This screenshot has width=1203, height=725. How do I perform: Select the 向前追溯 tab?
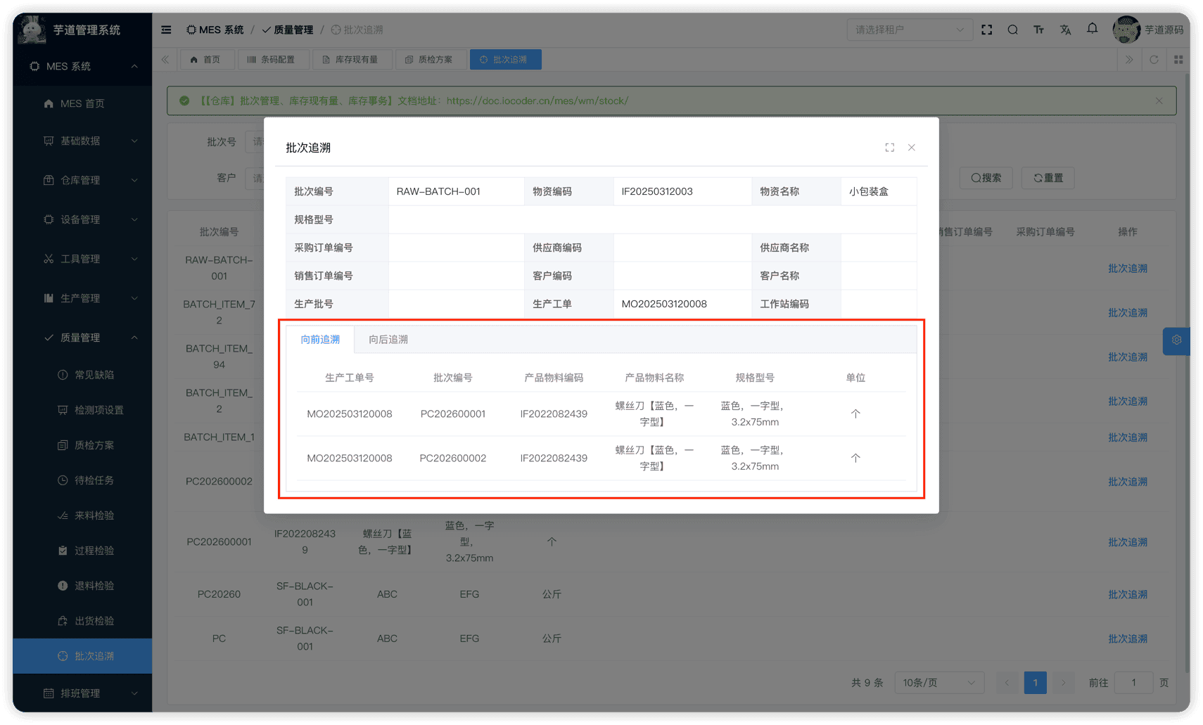click(320, 340)
